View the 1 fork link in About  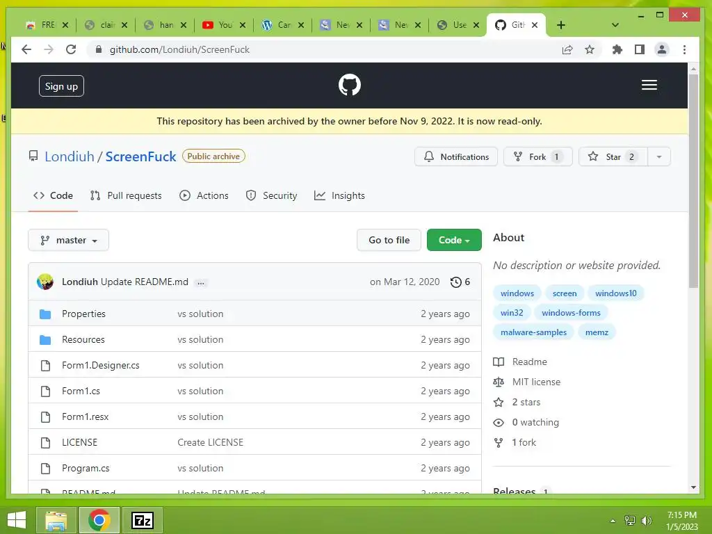pos(524,443)
